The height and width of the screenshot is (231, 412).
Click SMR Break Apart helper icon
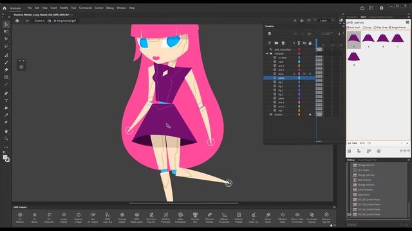136,218
